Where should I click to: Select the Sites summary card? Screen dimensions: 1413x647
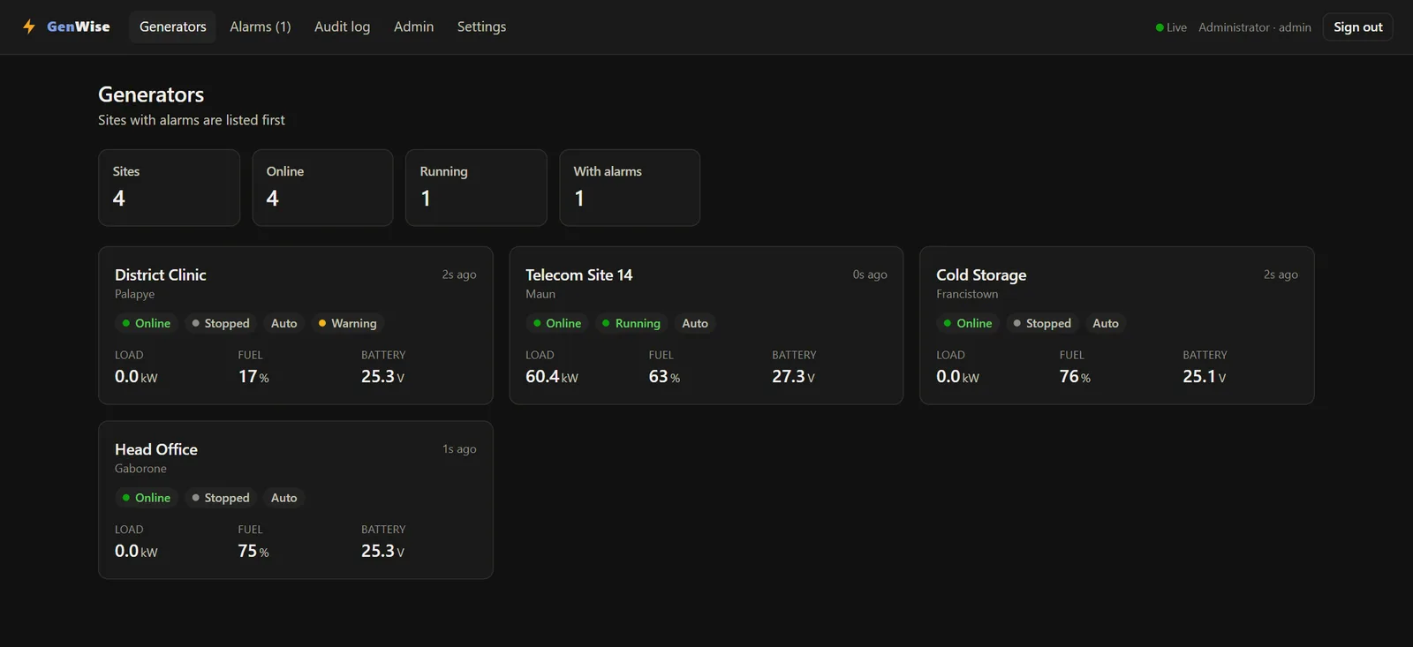click(x=169, y=187)
